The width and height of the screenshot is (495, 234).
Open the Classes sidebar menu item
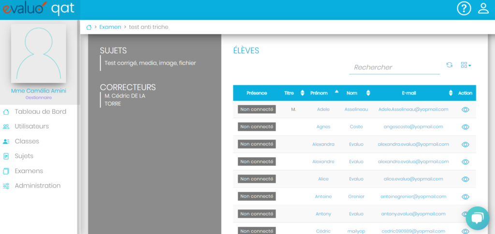tap(27, 141)
